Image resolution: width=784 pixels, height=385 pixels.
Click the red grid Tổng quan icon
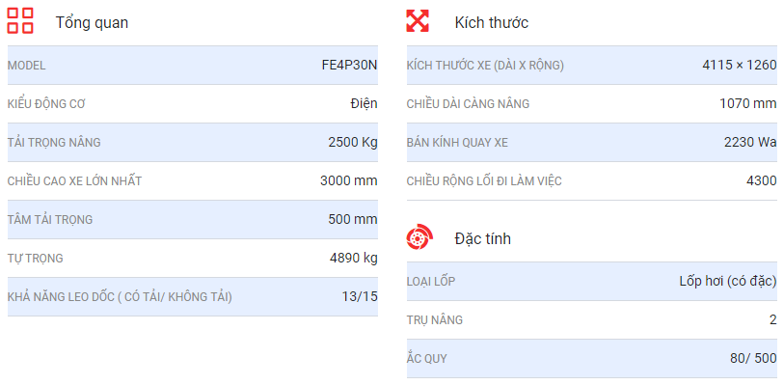pos(20,21)
